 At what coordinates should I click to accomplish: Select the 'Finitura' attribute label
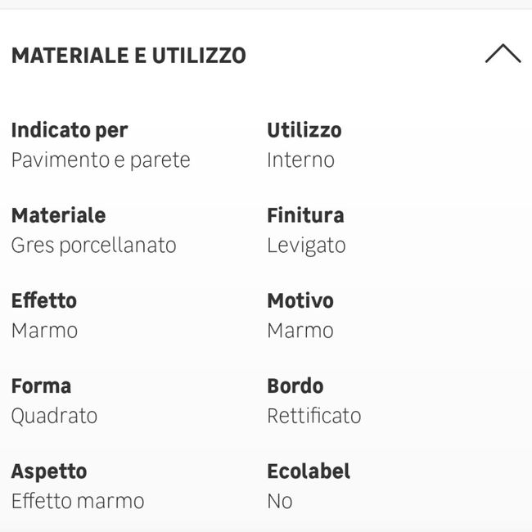click(x=305, y=215)
